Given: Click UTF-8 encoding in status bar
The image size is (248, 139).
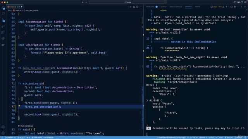Looking at the screenshot, I should click(x=211, y=137).
